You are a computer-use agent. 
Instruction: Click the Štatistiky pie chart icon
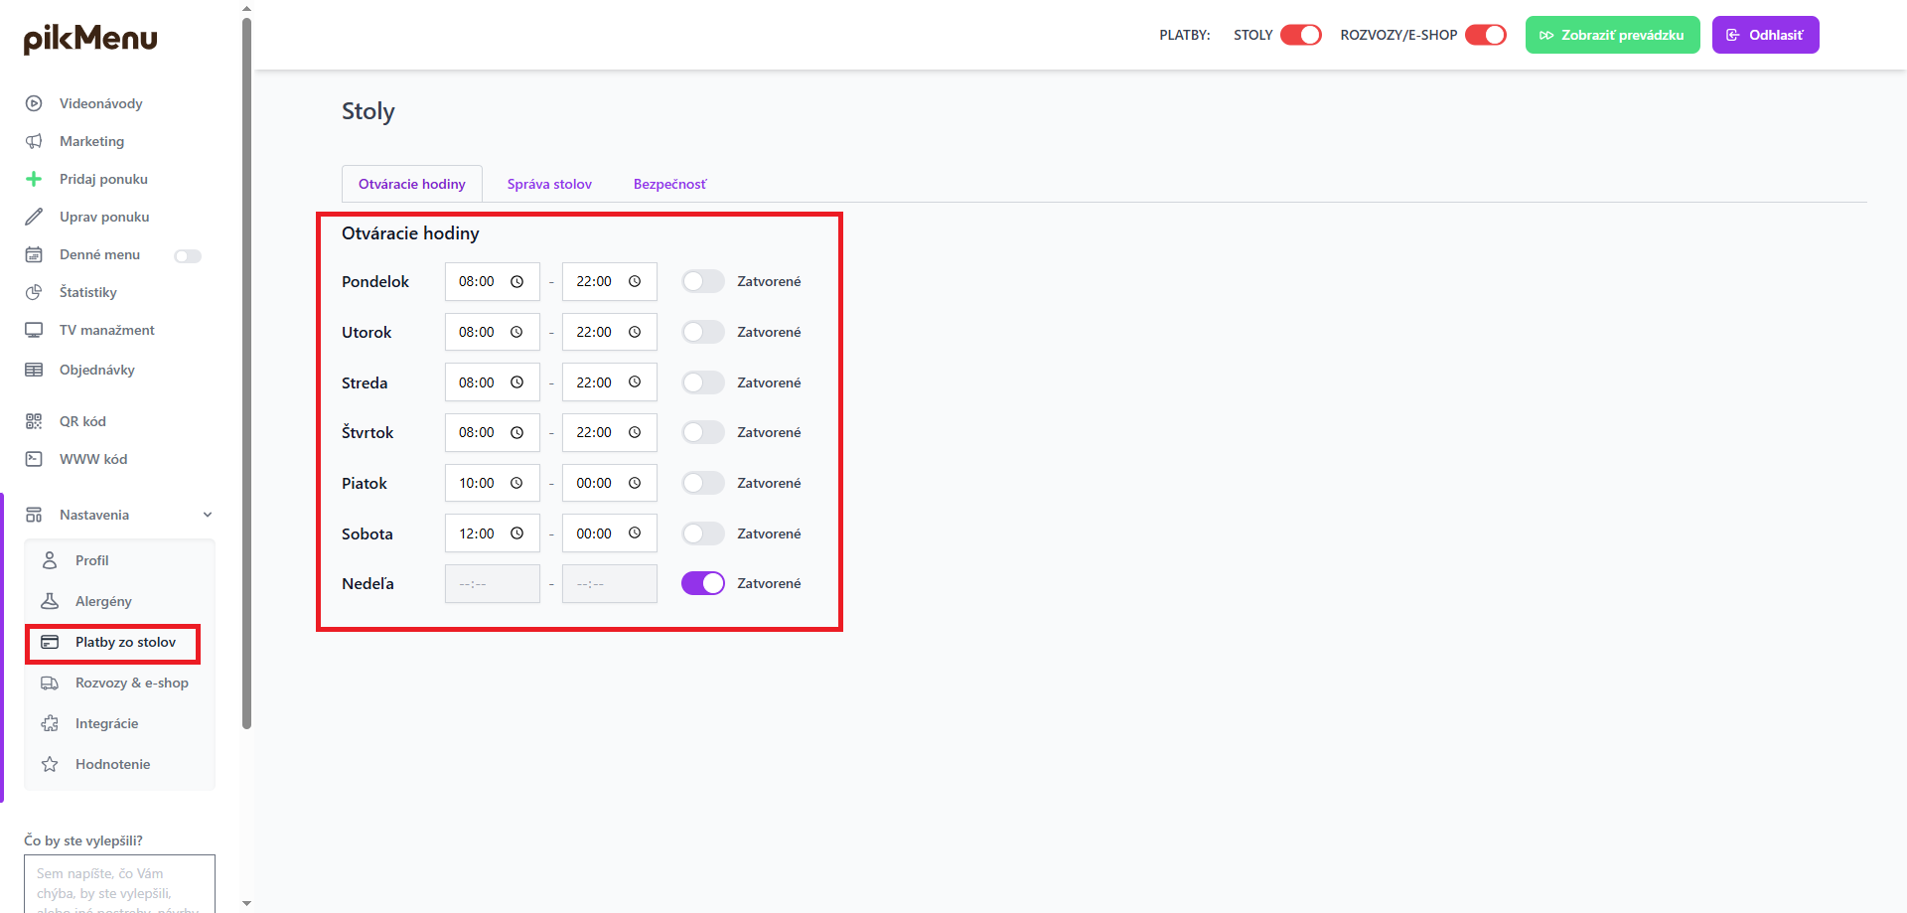[x=34, y=292]
